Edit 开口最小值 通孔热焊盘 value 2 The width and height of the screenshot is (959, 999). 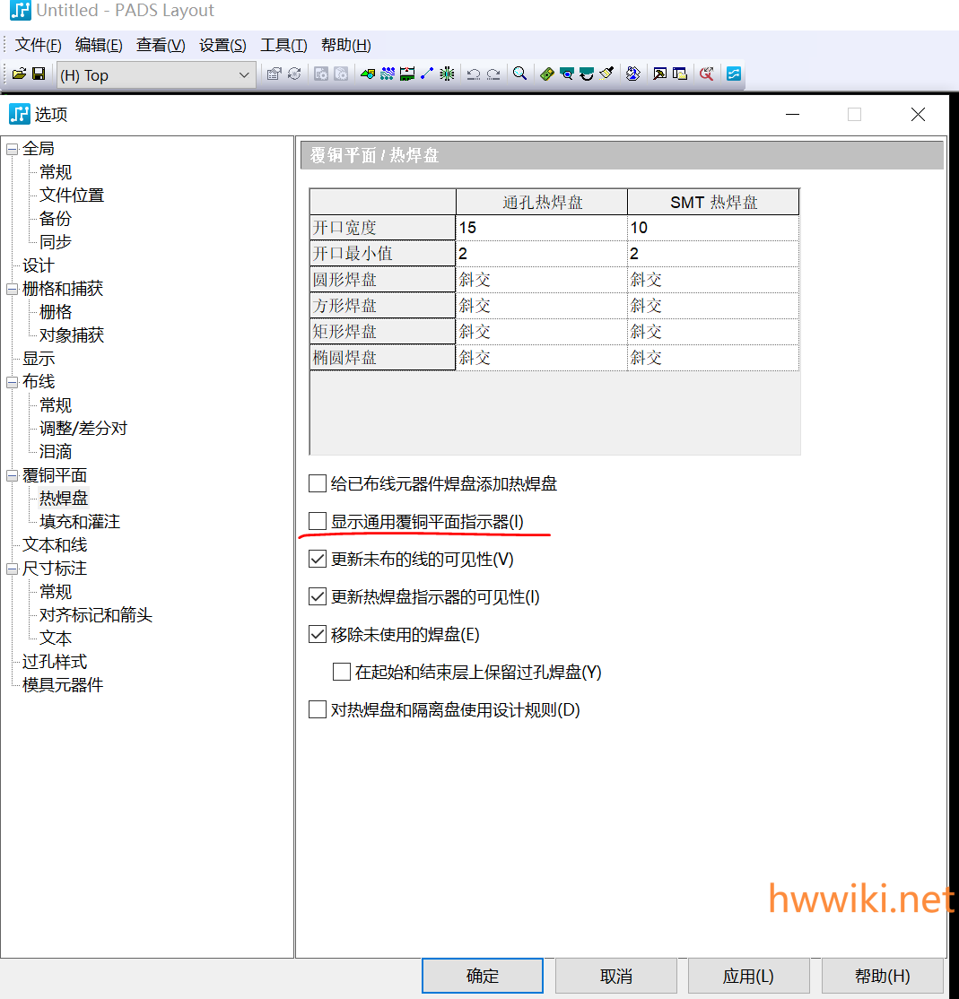542,254
